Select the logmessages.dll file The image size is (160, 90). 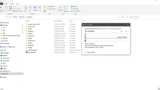[33, 50]
